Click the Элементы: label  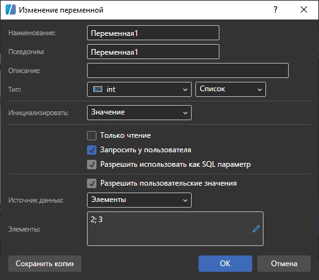pyautogui.click(x=24, y=229)
